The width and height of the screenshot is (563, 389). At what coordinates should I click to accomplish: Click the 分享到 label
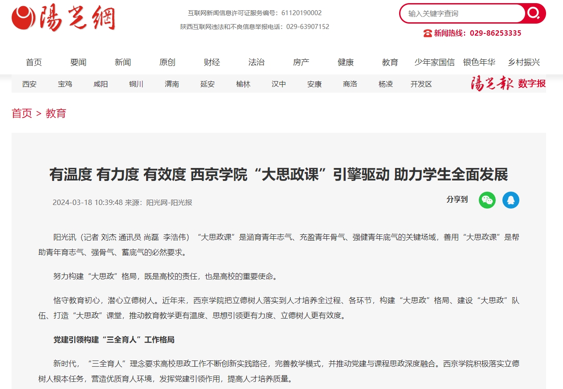coord(457,199)
